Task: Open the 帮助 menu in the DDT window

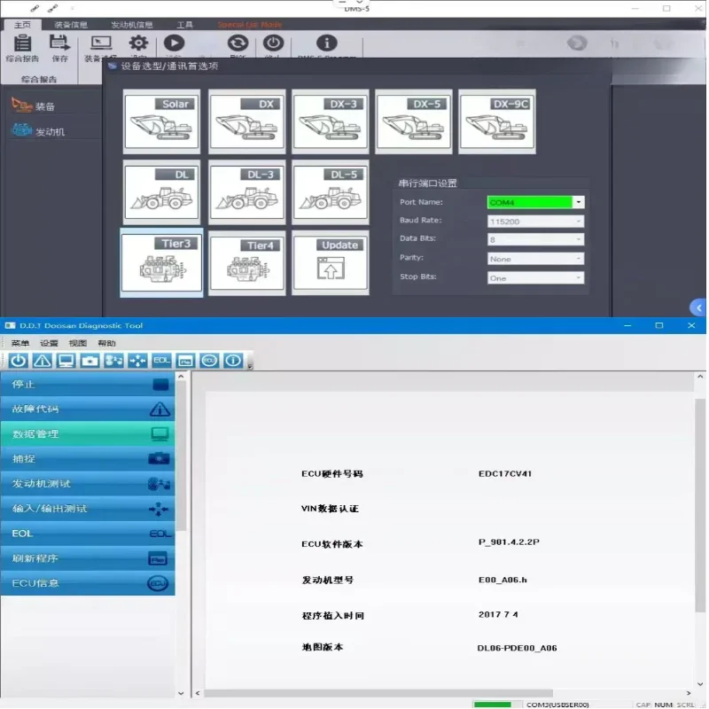Action: click(106, 343)
